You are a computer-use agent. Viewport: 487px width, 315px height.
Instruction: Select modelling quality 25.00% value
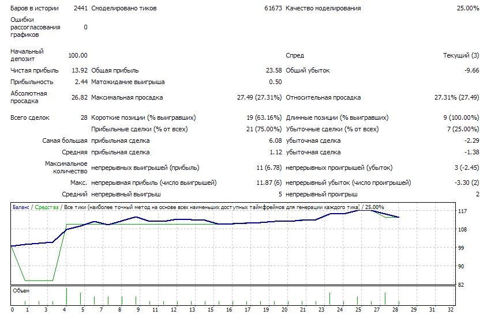point(468,9)
